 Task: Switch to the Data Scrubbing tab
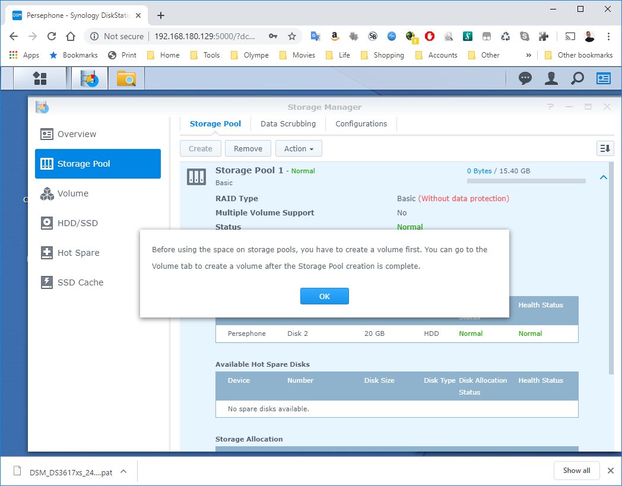(288, 124)
